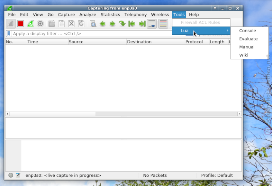The height and width of the screenshot is (186, 272).
Task: Open a capture file via folder icon
Action: (x=52, y=23)
